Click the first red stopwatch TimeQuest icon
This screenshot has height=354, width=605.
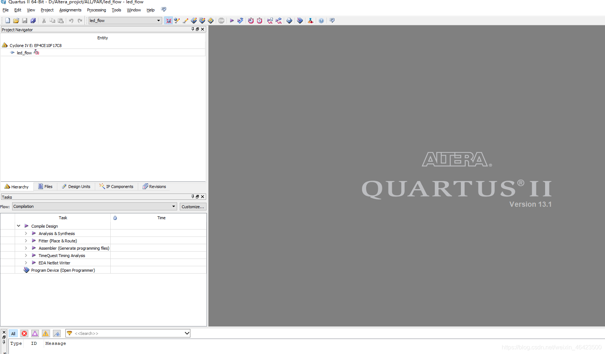tap(251, 21)
